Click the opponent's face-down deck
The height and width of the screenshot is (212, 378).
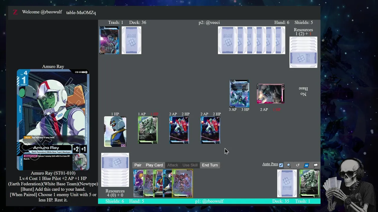coord(131,40)
